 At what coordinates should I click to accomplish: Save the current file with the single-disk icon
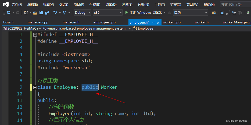point(41,12)
